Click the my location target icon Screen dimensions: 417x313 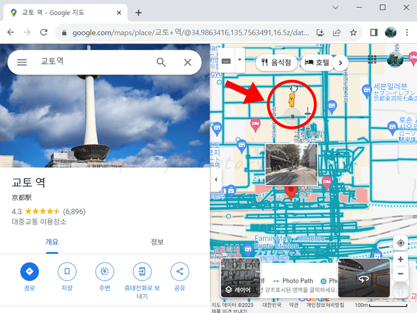(400, 243)
